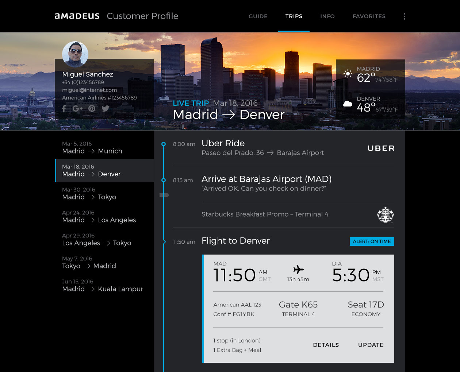Click the ALERT: ON TIME badge
460x372 pixels.
click(x=372, y=241)
